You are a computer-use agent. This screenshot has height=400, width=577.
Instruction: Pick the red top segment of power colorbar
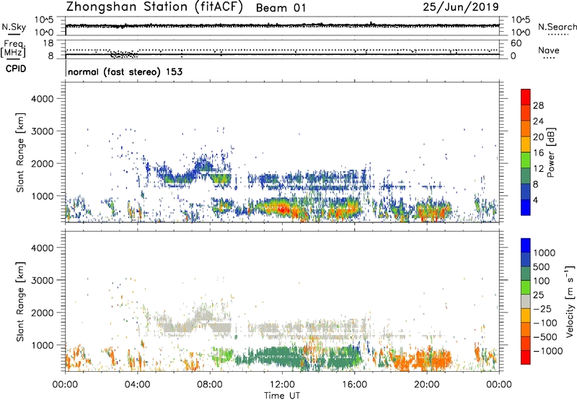pos(526,97)
